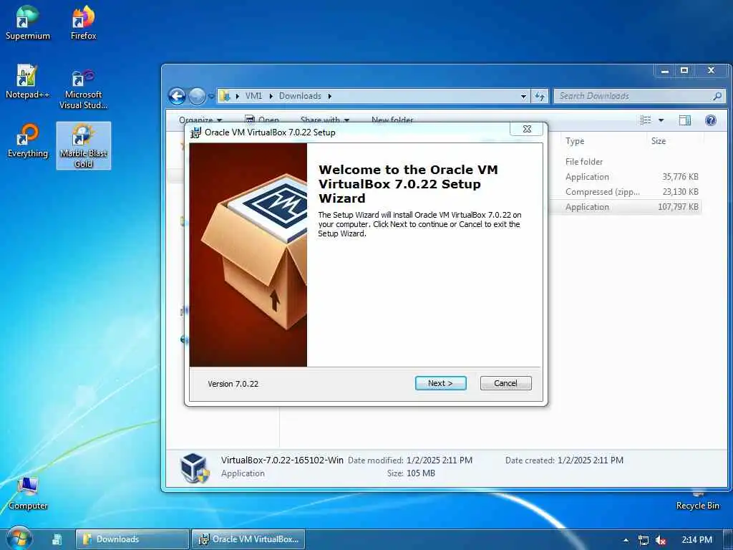Click VirtualBox-7.0.22-165102-Win file name in details
This screenshot has height=550, width=733.
point(282,460)
